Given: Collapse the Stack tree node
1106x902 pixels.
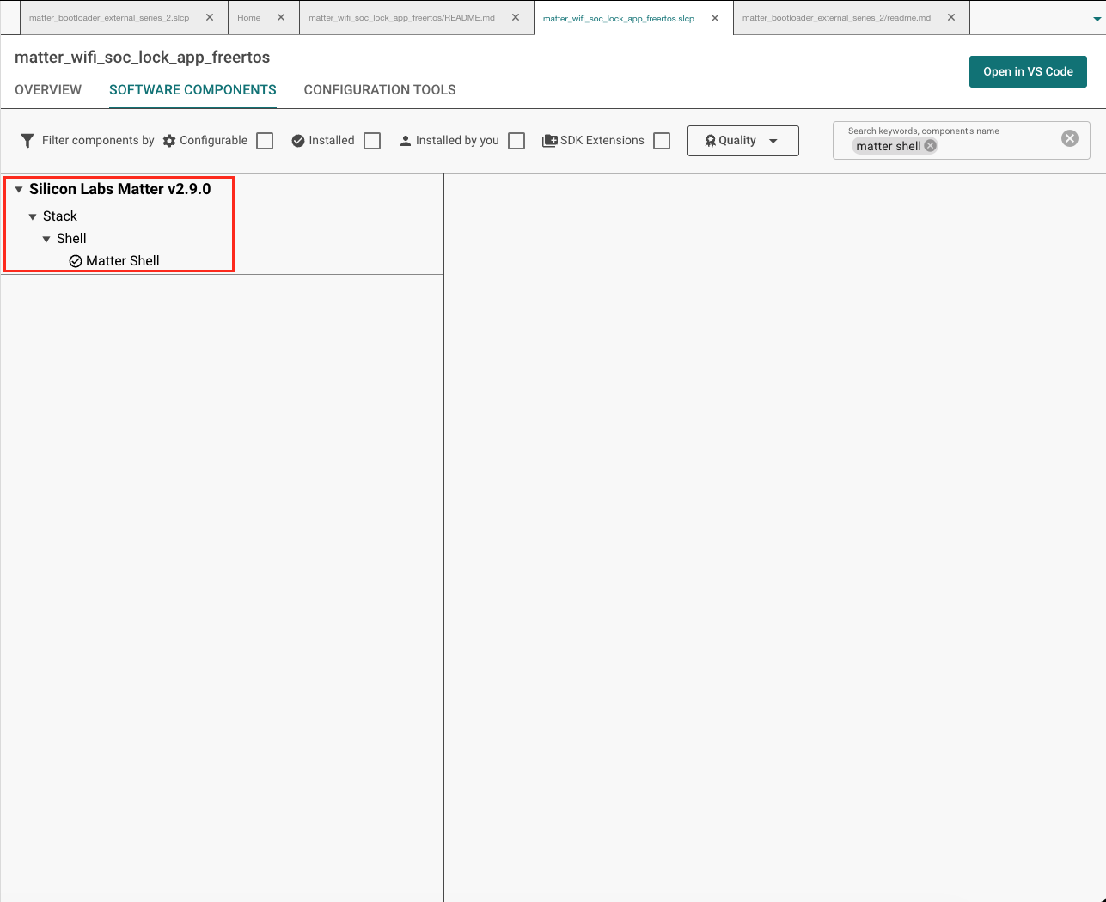Looking at the screenshot, I should pyautogui.click(x=33, y=217).
